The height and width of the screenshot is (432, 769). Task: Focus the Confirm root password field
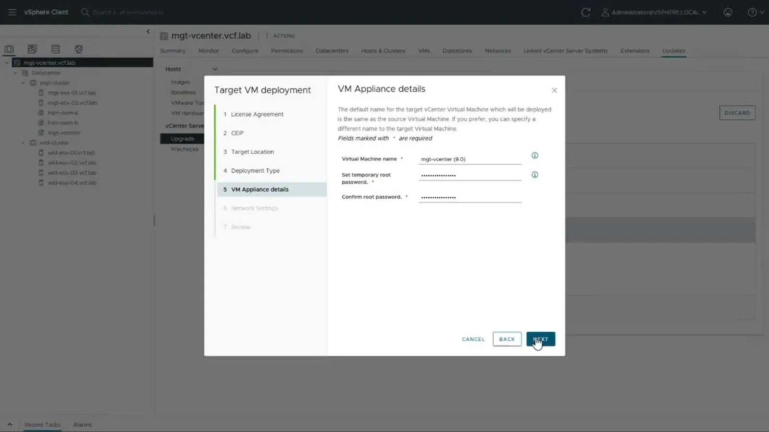(x=470, y=197)
